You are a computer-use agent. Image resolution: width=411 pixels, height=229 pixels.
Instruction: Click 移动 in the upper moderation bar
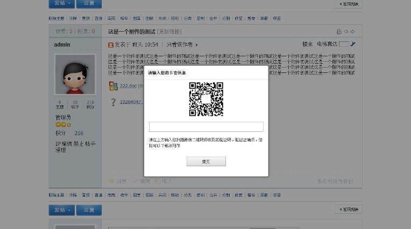tap(175, 18)
